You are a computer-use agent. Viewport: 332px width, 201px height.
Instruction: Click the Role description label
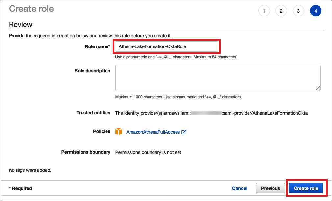pyautogui.click(x=92, y=71)
